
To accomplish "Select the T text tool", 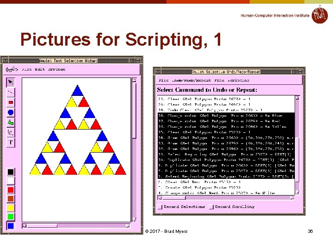I will tap(11, 142).
